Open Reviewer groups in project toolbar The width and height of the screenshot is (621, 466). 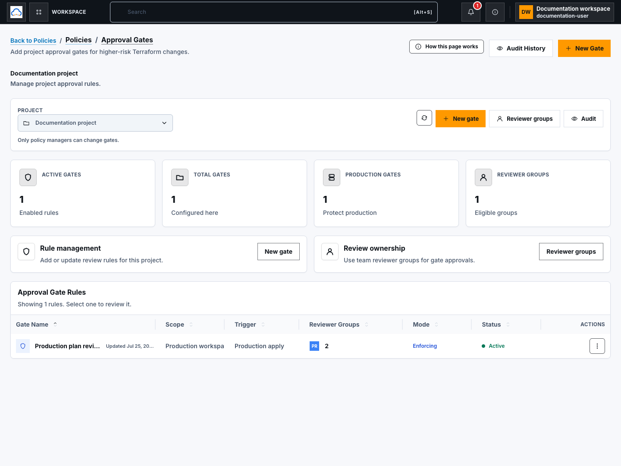(524, 119)
